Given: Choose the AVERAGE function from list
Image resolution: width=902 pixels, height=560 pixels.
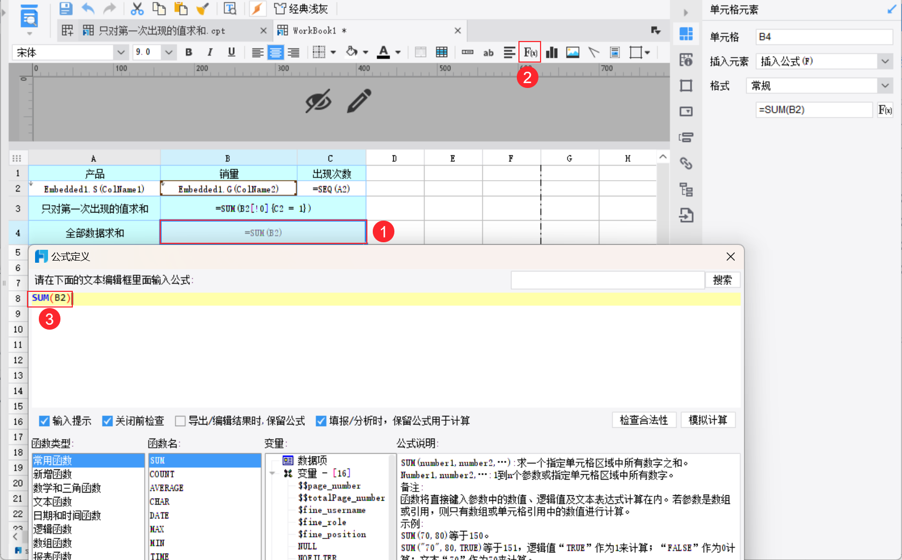Looking at the screenshot, I should [x=167, y=488].
